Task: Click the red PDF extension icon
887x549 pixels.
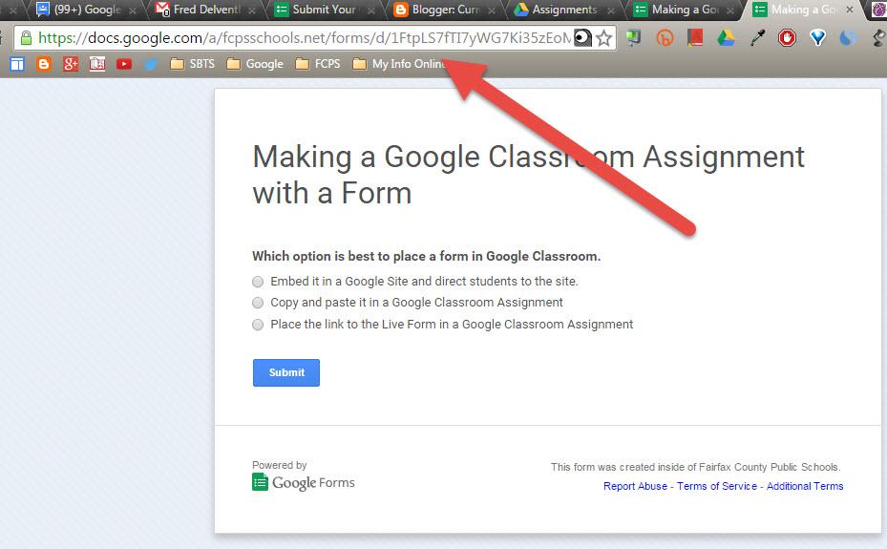Action: [x=695, y=38]
